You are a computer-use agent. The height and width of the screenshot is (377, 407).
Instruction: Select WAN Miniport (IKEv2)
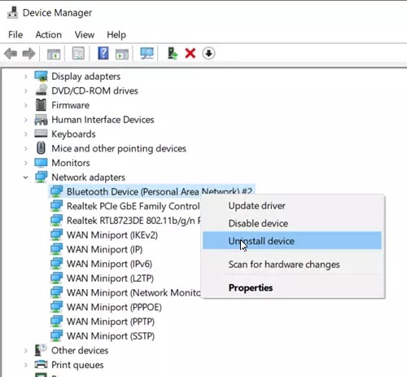point(112,235)
